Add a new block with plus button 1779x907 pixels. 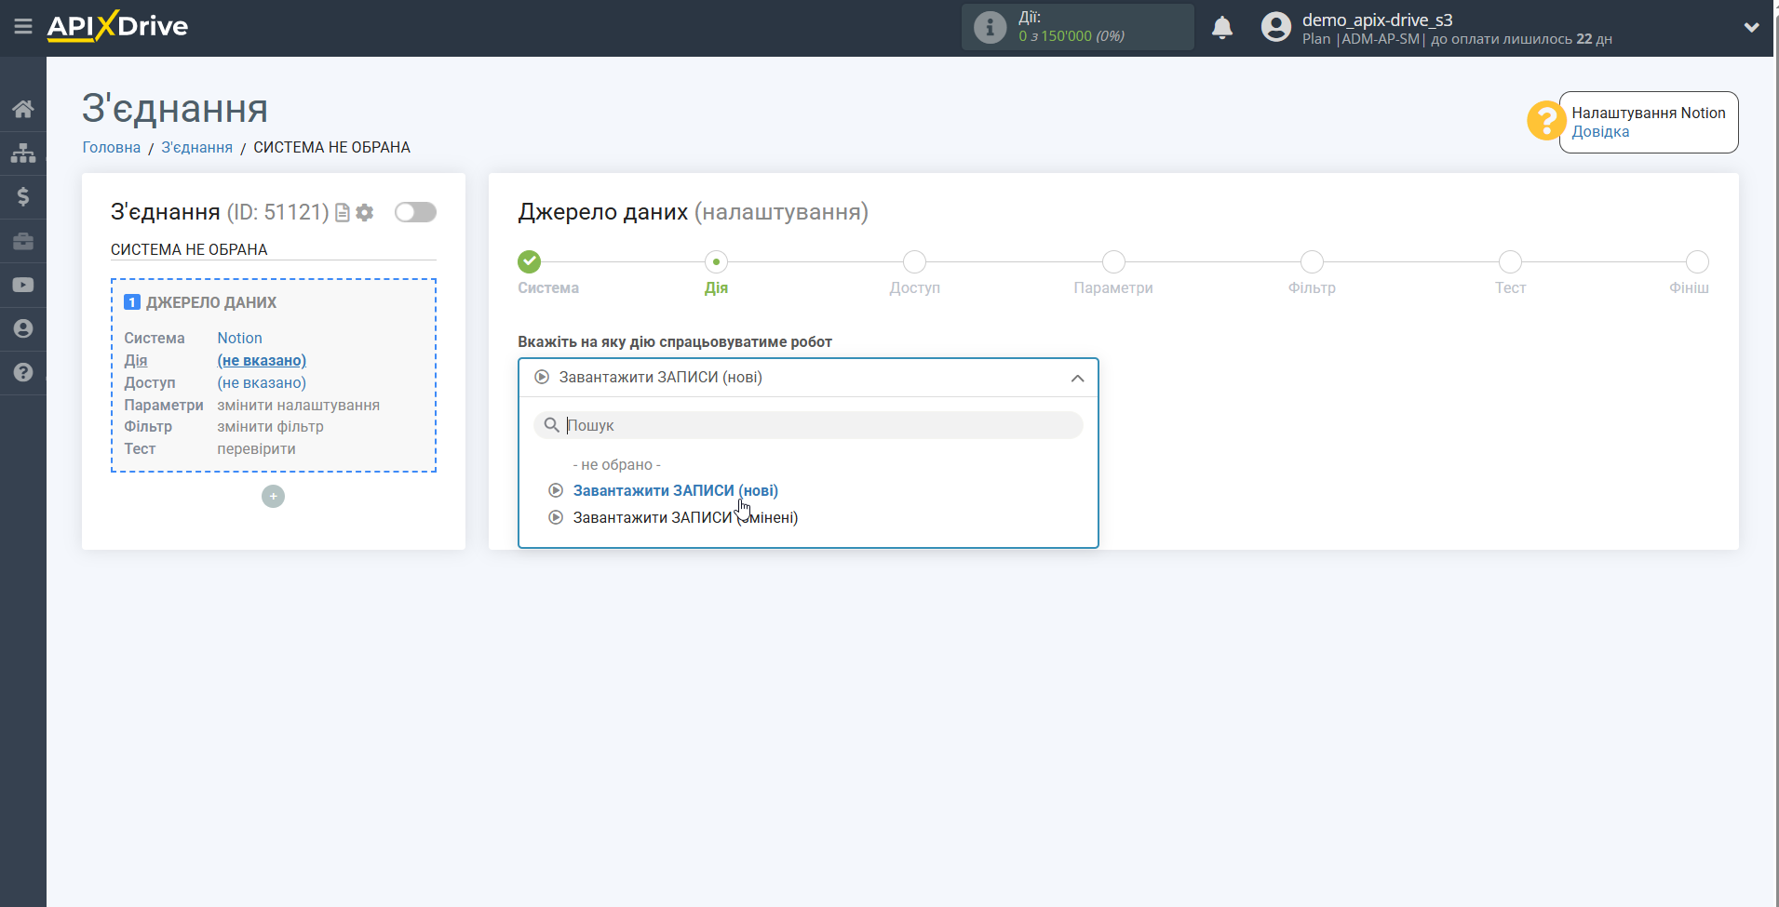pyautogui.click(x=273, y=497)
